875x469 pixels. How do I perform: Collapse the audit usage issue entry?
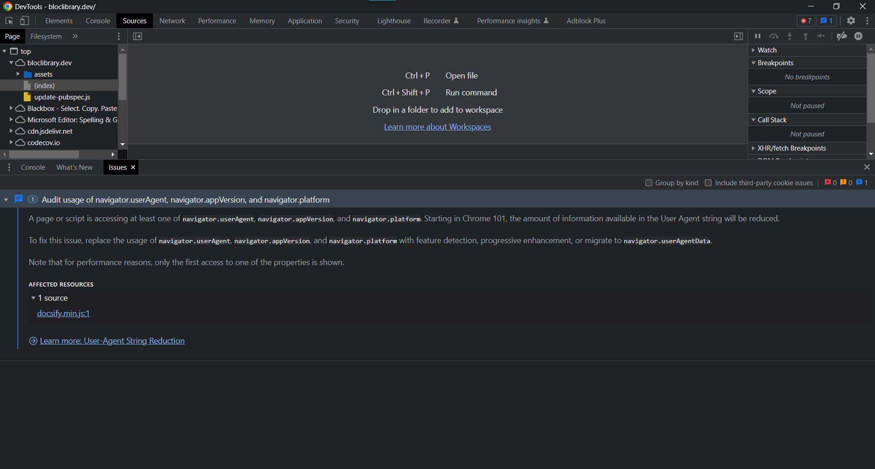(x=5, y=199)
